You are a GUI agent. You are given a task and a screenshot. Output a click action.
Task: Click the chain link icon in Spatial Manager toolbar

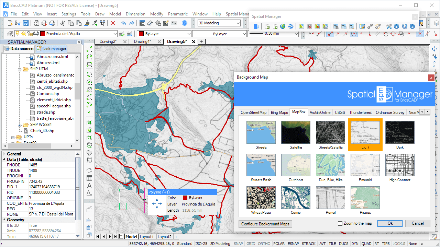point(370,26)
